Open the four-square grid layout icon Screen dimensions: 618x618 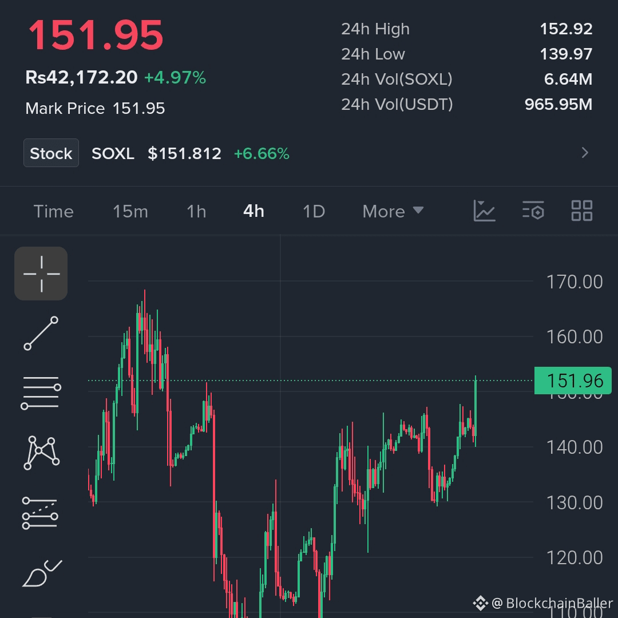tap(582, 211)
